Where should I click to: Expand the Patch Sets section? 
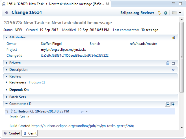coord(7,97)
